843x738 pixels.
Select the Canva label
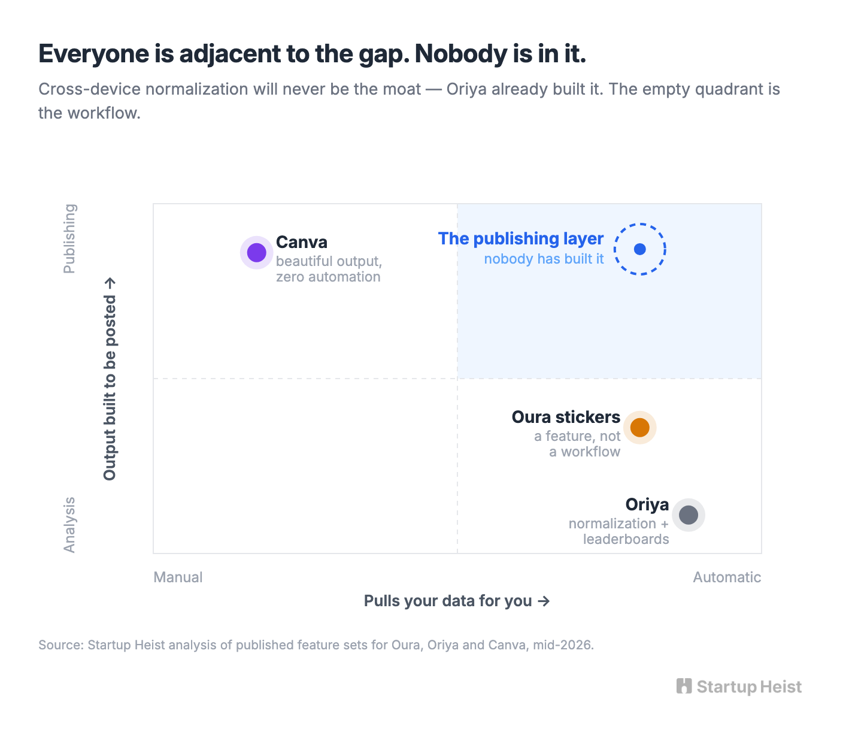click(302, 242)
